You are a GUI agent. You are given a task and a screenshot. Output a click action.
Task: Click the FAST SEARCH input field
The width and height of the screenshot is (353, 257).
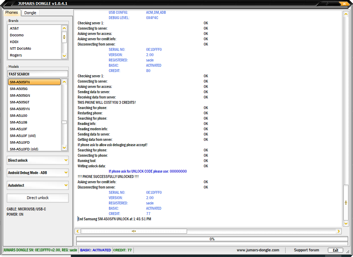coord(38,74)
